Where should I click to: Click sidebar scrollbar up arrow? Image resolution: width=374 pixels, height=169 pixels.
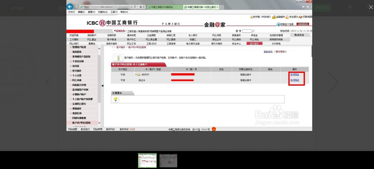(x=99, y=49)
